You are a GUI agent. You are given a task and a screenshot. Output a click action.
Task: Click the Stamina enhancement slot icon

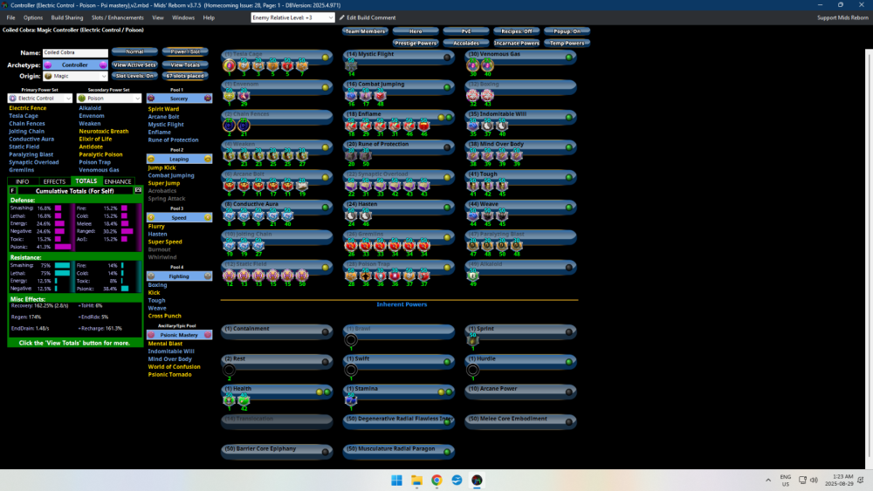tap(351, 399)
